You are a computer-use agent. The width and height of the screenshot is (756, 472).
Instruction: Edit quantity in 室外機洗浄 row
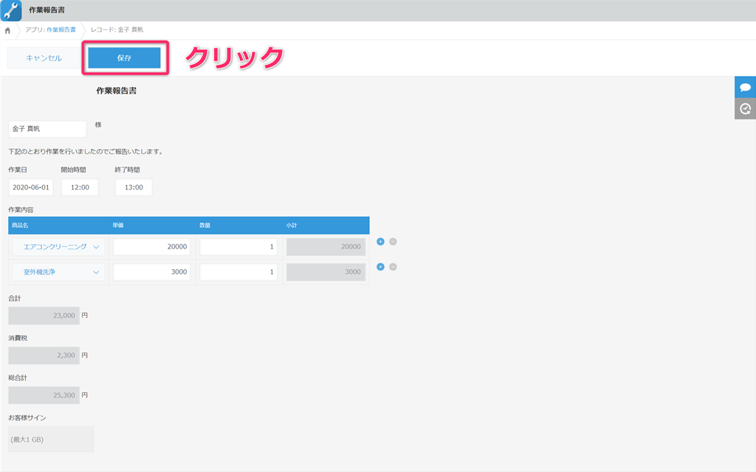coord(238,272)
